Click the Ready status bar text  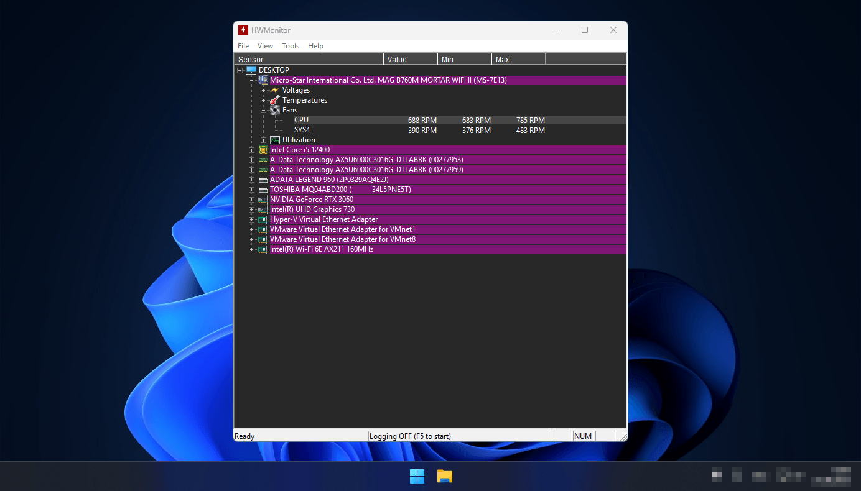point(244,436)
